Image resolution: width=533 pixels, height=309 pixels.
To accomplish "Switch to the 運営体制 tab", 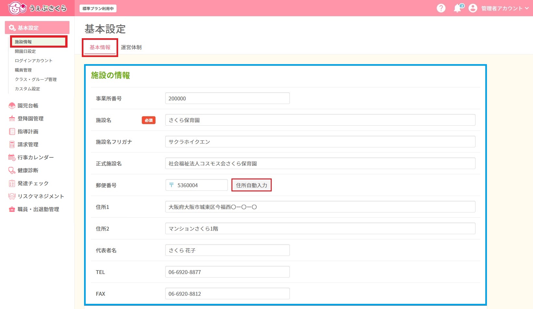I will [131, 47].
